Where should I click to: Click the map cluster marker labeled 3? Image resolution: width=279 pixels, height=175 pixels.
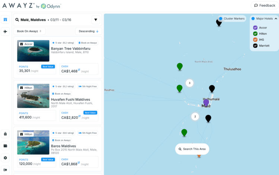pos(190,83)
